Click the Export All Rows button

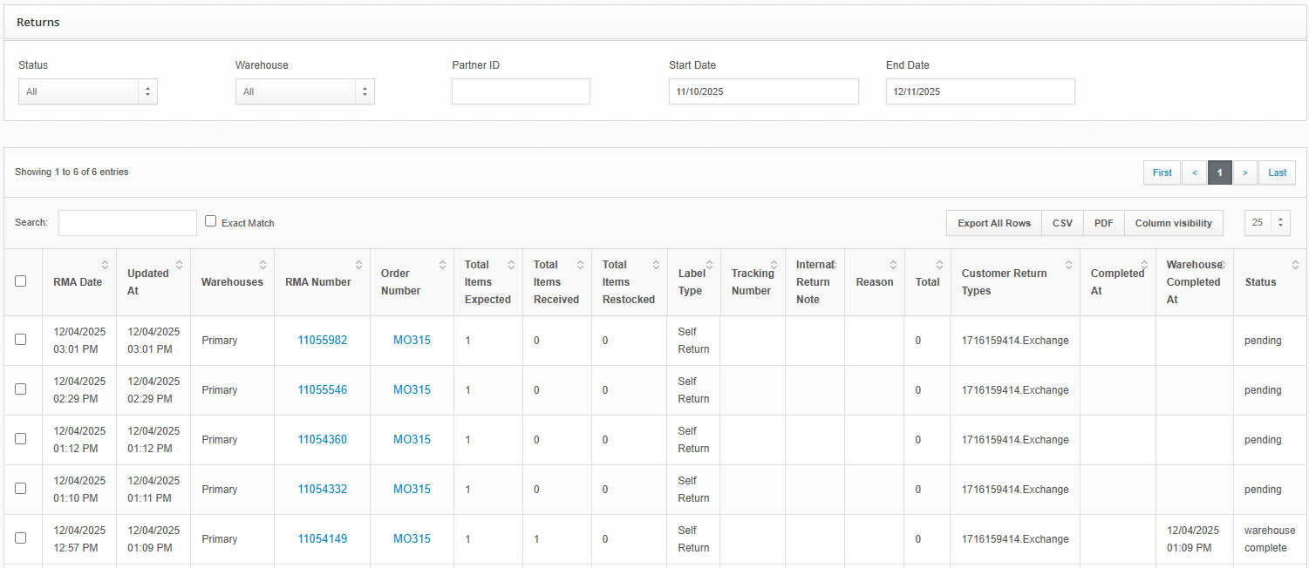[x=993, y=223]
